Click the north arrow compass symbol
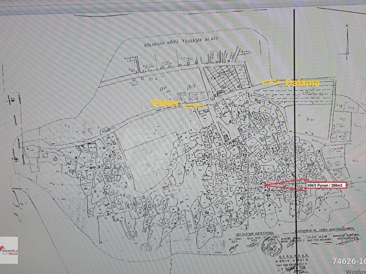This screenshot has width=366, height=274. pos(347,42)
